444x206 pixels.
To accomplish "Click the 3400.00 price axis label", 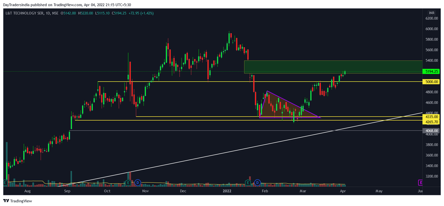I will [x=431, y=166].
